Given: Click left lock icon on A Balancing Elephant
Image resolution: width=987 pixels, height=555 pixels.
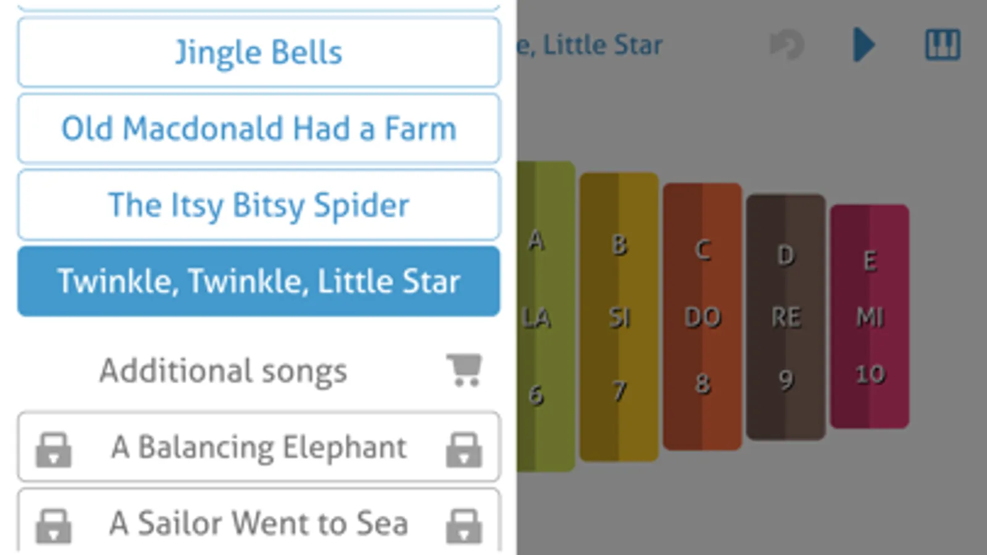Looking at the screenshot, I should click(x=54, y=448).
